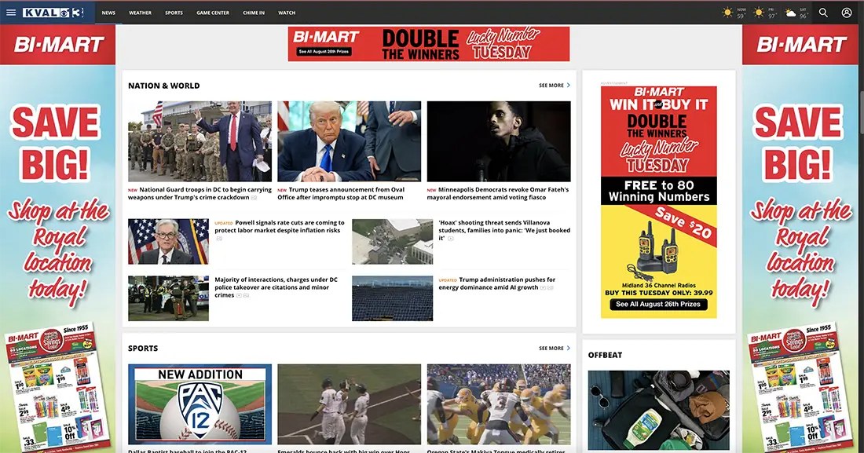Open the Villanova aerial view thumbnail
Viewport: 864px width, 453px height.
392,241
